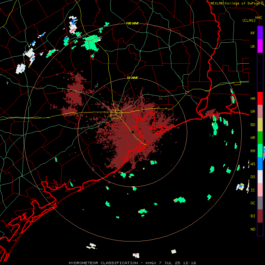
Task: Click the '100 NMI' range ring label
Action: pyautogui.click(x=132, y=23)
